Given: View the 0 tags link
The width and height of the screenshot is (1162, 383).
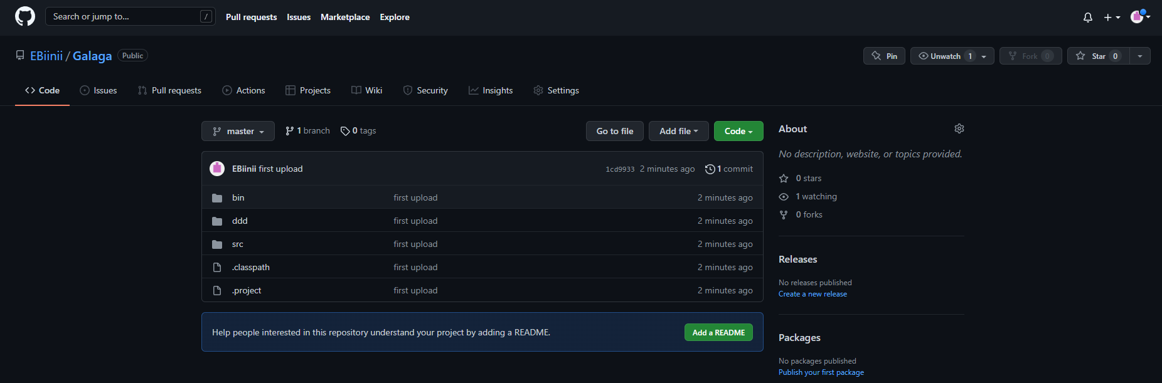Looking at the screenshot, I should click(x=358, y=130).
